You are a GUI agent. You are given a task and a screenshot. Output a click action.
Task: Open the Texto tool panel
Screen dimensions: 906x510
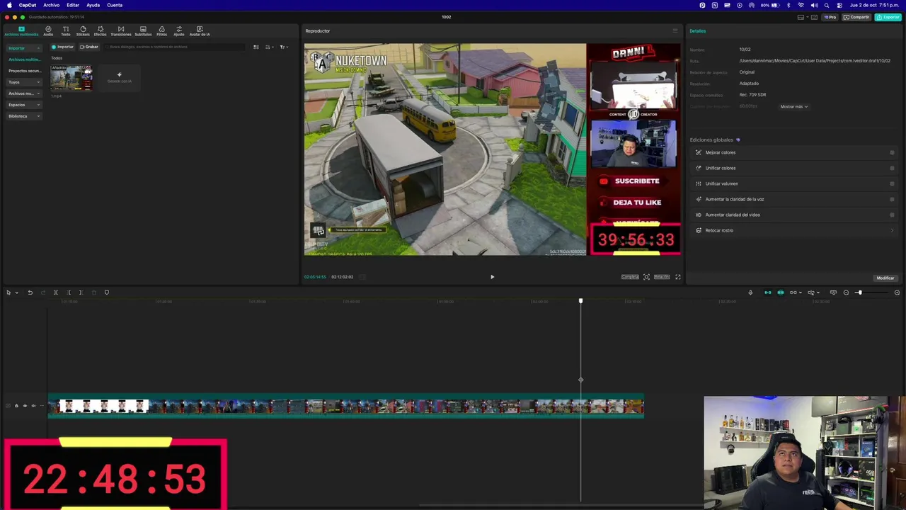pos(66,31)
